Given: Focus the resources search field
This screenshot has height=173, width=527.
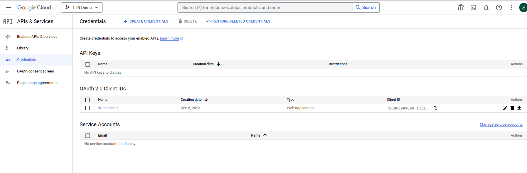Looking at the screenshot, I should coord(265,8).
